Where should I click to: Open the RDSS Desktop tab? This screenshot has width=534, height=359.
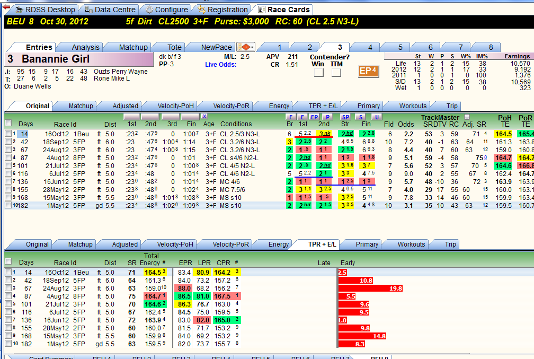coord(46,10)
